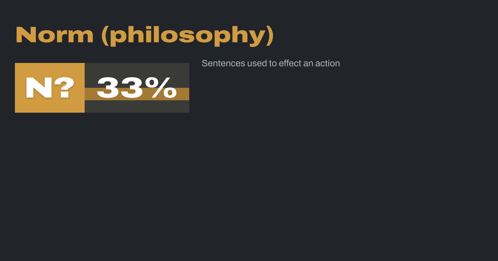Click the letter N in the tile
This screenshot has height=261, width=498.
[38, 88]
